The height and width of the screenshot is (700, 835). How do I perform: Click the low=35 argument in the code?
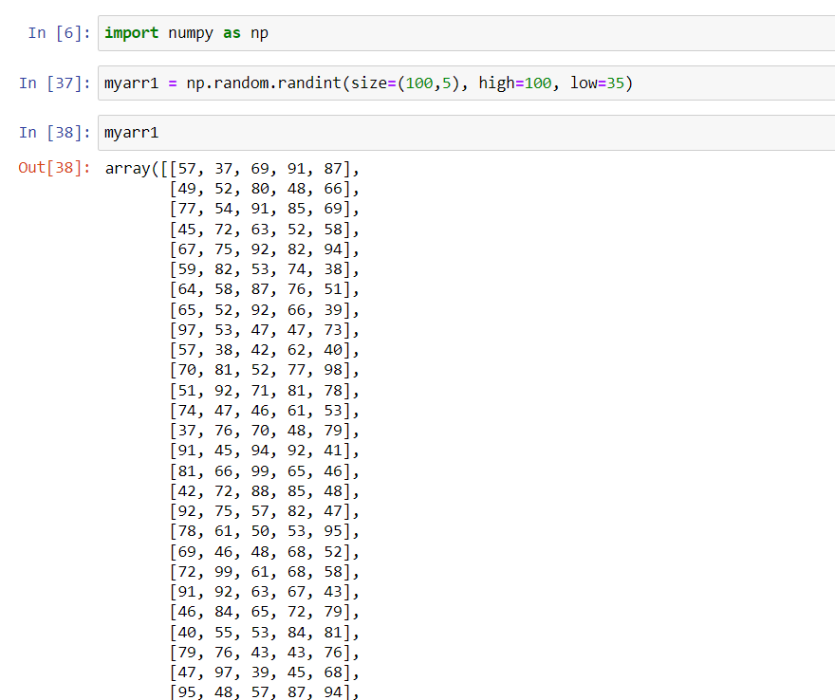(x=597, y=83)
